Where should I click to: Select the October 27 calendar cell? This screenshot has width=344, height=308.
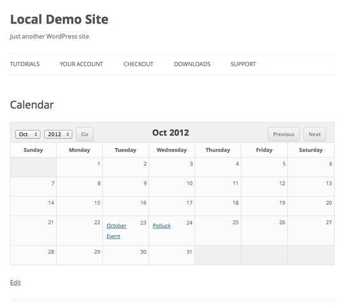pos(311,231)
